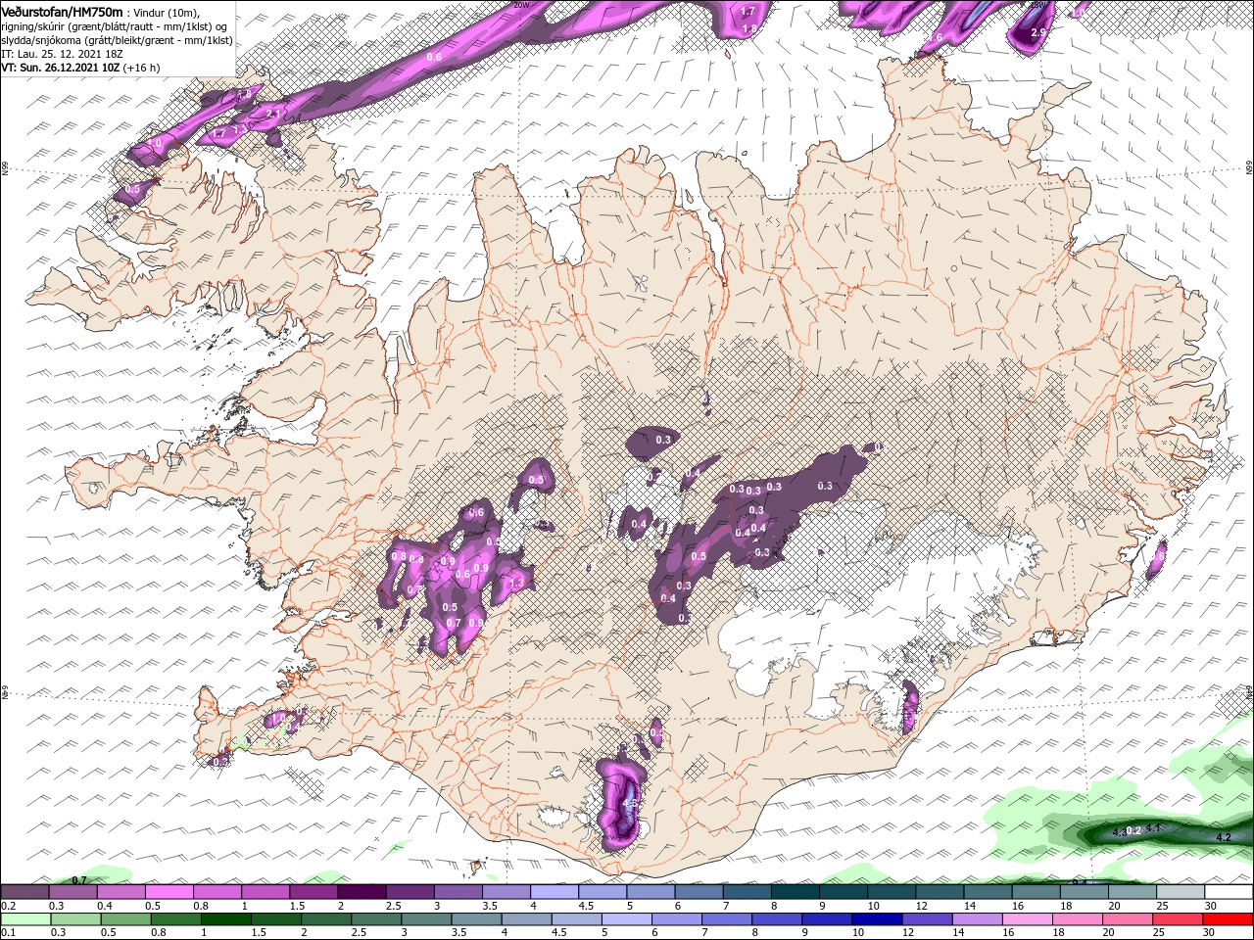Pick the rain swatch between 0.5 and 0.8

tap(125, 919)
